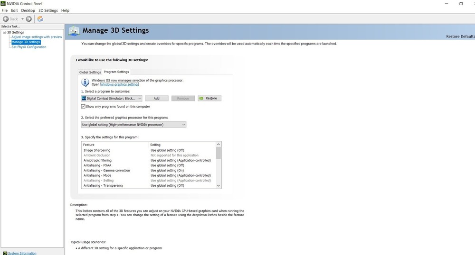Open the Desktop menu
Screen dimensions: 475x255
point(28,10)
